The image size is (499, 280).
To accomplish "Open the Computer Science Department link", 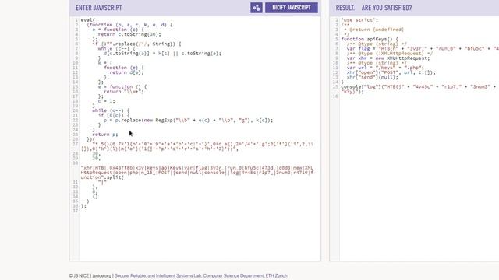I will coord(233,275).
